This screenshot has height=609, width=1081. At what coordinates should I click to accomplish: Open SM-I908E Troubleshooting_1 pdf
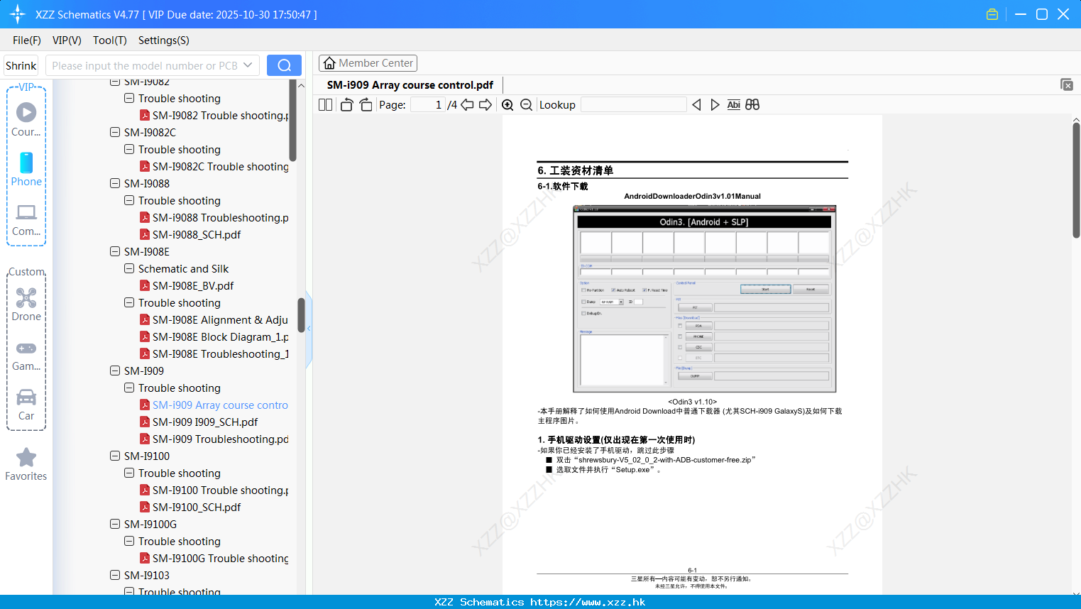pyautogui.click(x=214, y=354)
